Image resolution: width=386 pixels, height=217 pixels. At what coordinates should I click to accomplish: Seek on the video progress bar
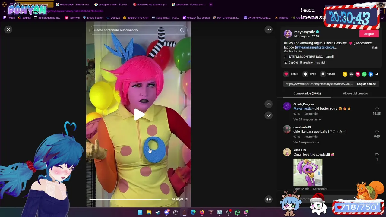[129, 199]
